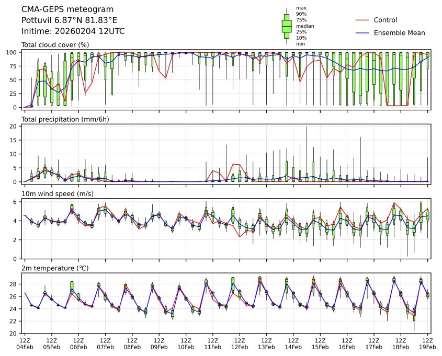
Task: Click the Control legend text
Action: (386, 20)
